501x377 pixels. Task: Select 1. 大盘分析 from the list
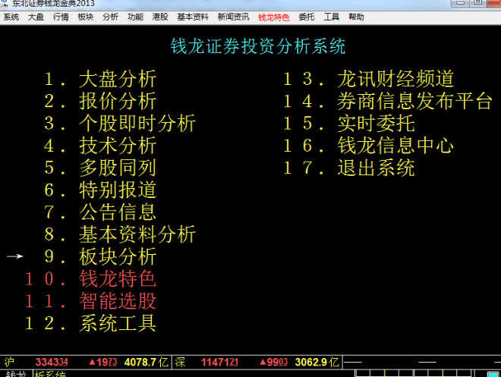100,79
